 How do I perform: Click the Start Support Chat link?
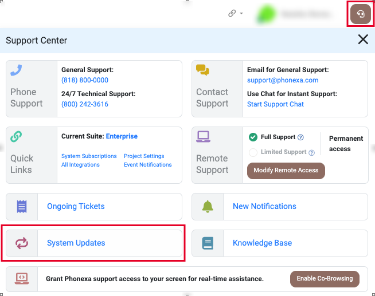[275, 104]
